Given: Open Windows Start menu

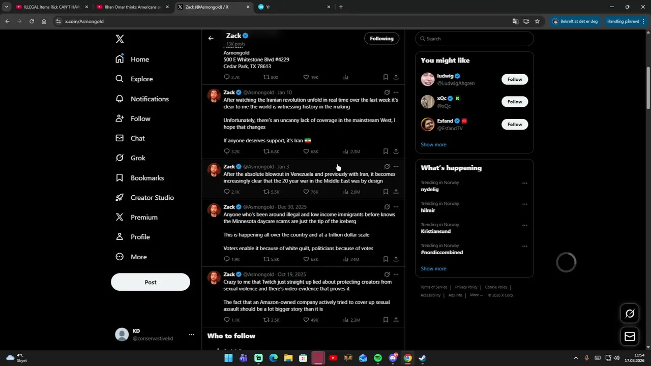Looking at the screenshot, I should coord(228,358).
